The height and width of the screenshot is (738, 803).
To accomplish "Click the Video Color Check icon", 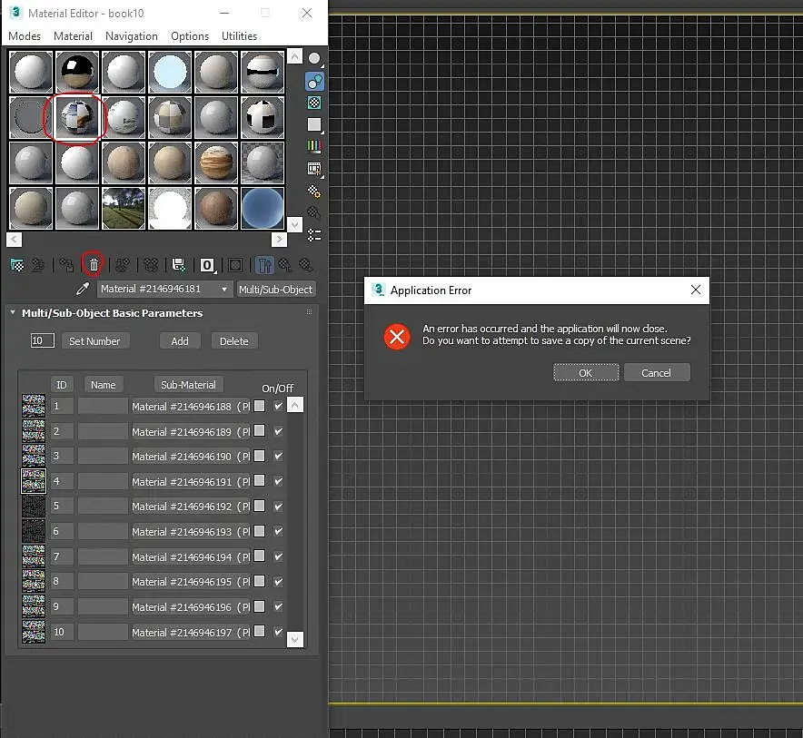I will 314,146.
